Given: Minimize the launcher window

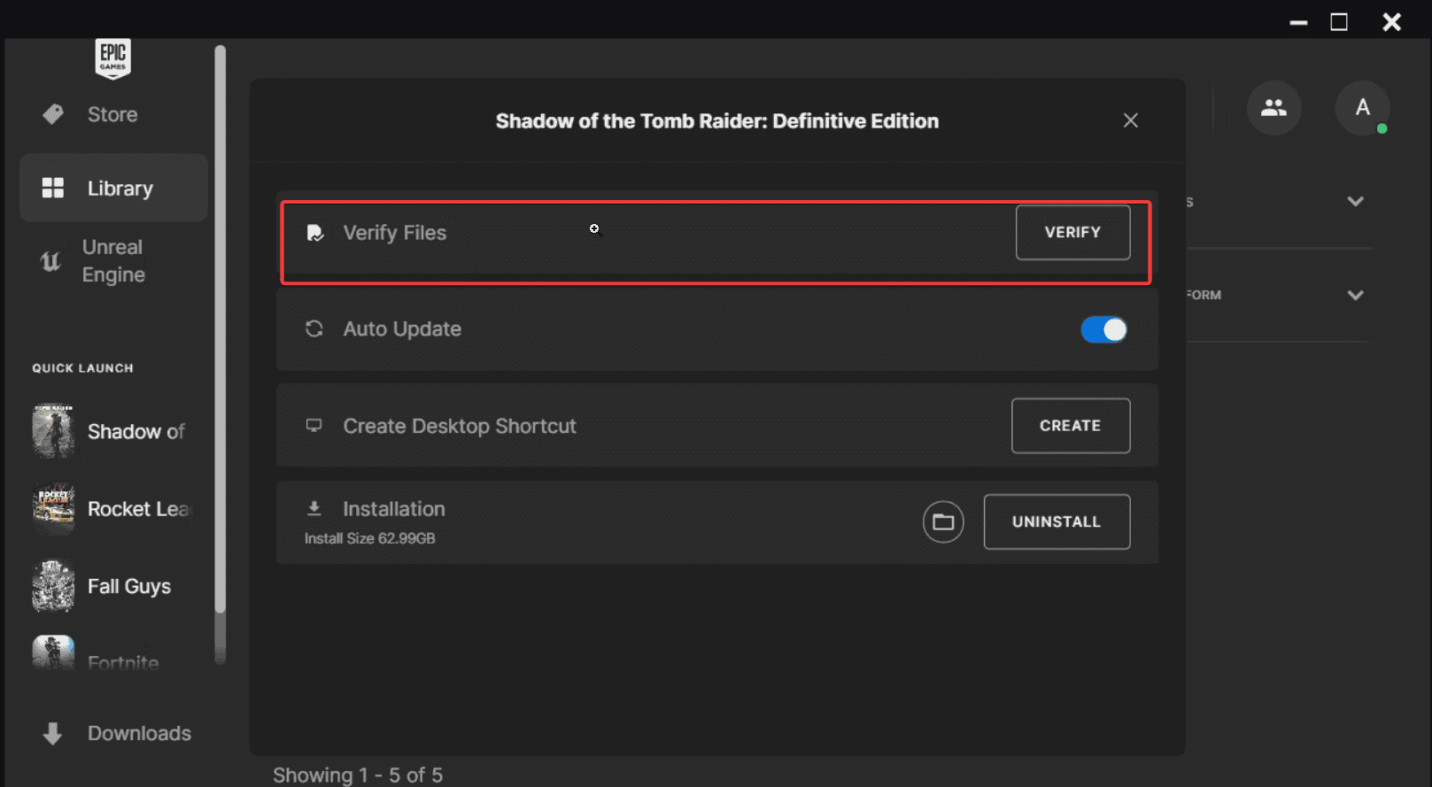Looking at the screenshot, I should click(x=1298, y=22).
